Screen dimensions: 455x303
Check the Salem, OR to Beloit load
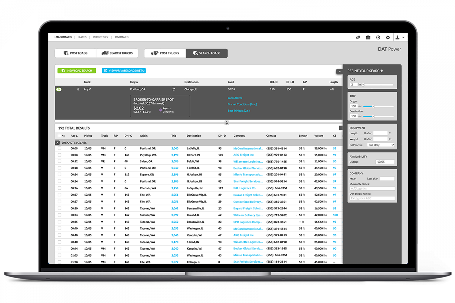pos(59,161)
